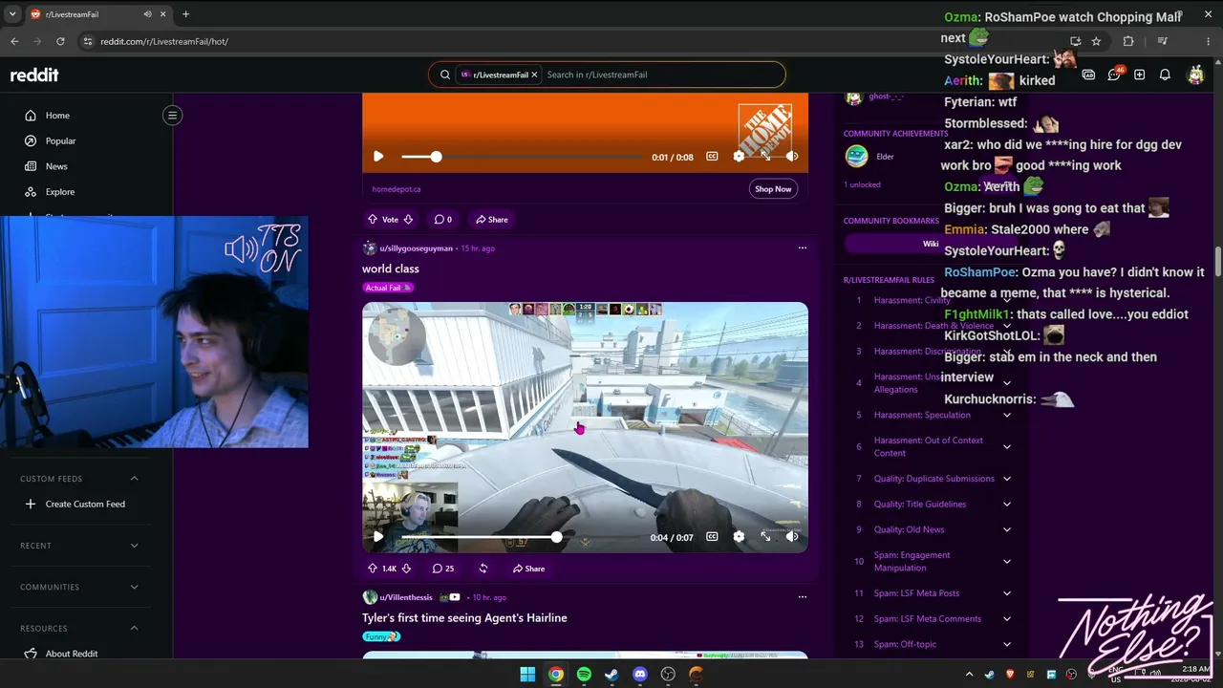Collapse the sidebar with the hamburger button
This screenshot has height=688, width=1223.
click(173, 116)
